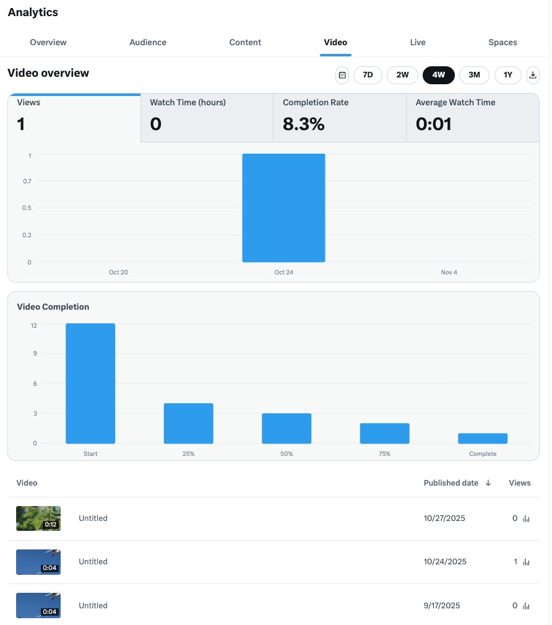Open bar chart icon for 9/17/2025 video
Viewport: 552px width, 625px height.
[527, 606]
